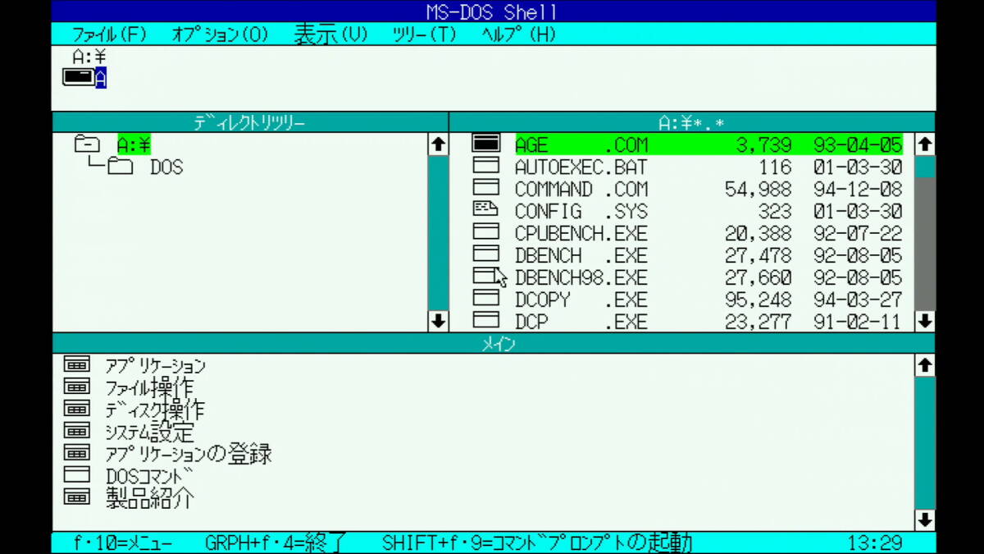This screenshot has width=984, height=554.
Task: Open the 製品紹介 program group label
Action: [x=149, y=498]
